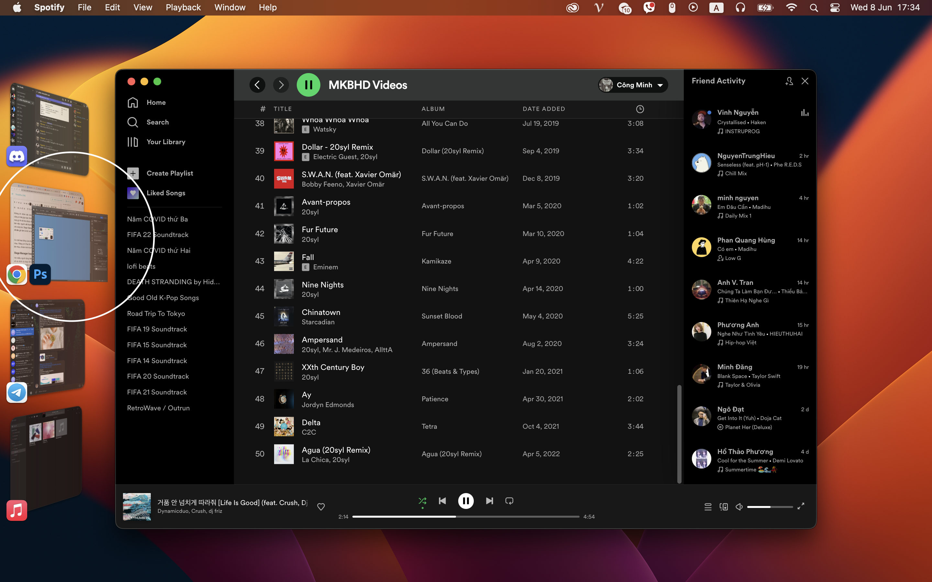Click the connect to device speaker icon

(723, 506)
